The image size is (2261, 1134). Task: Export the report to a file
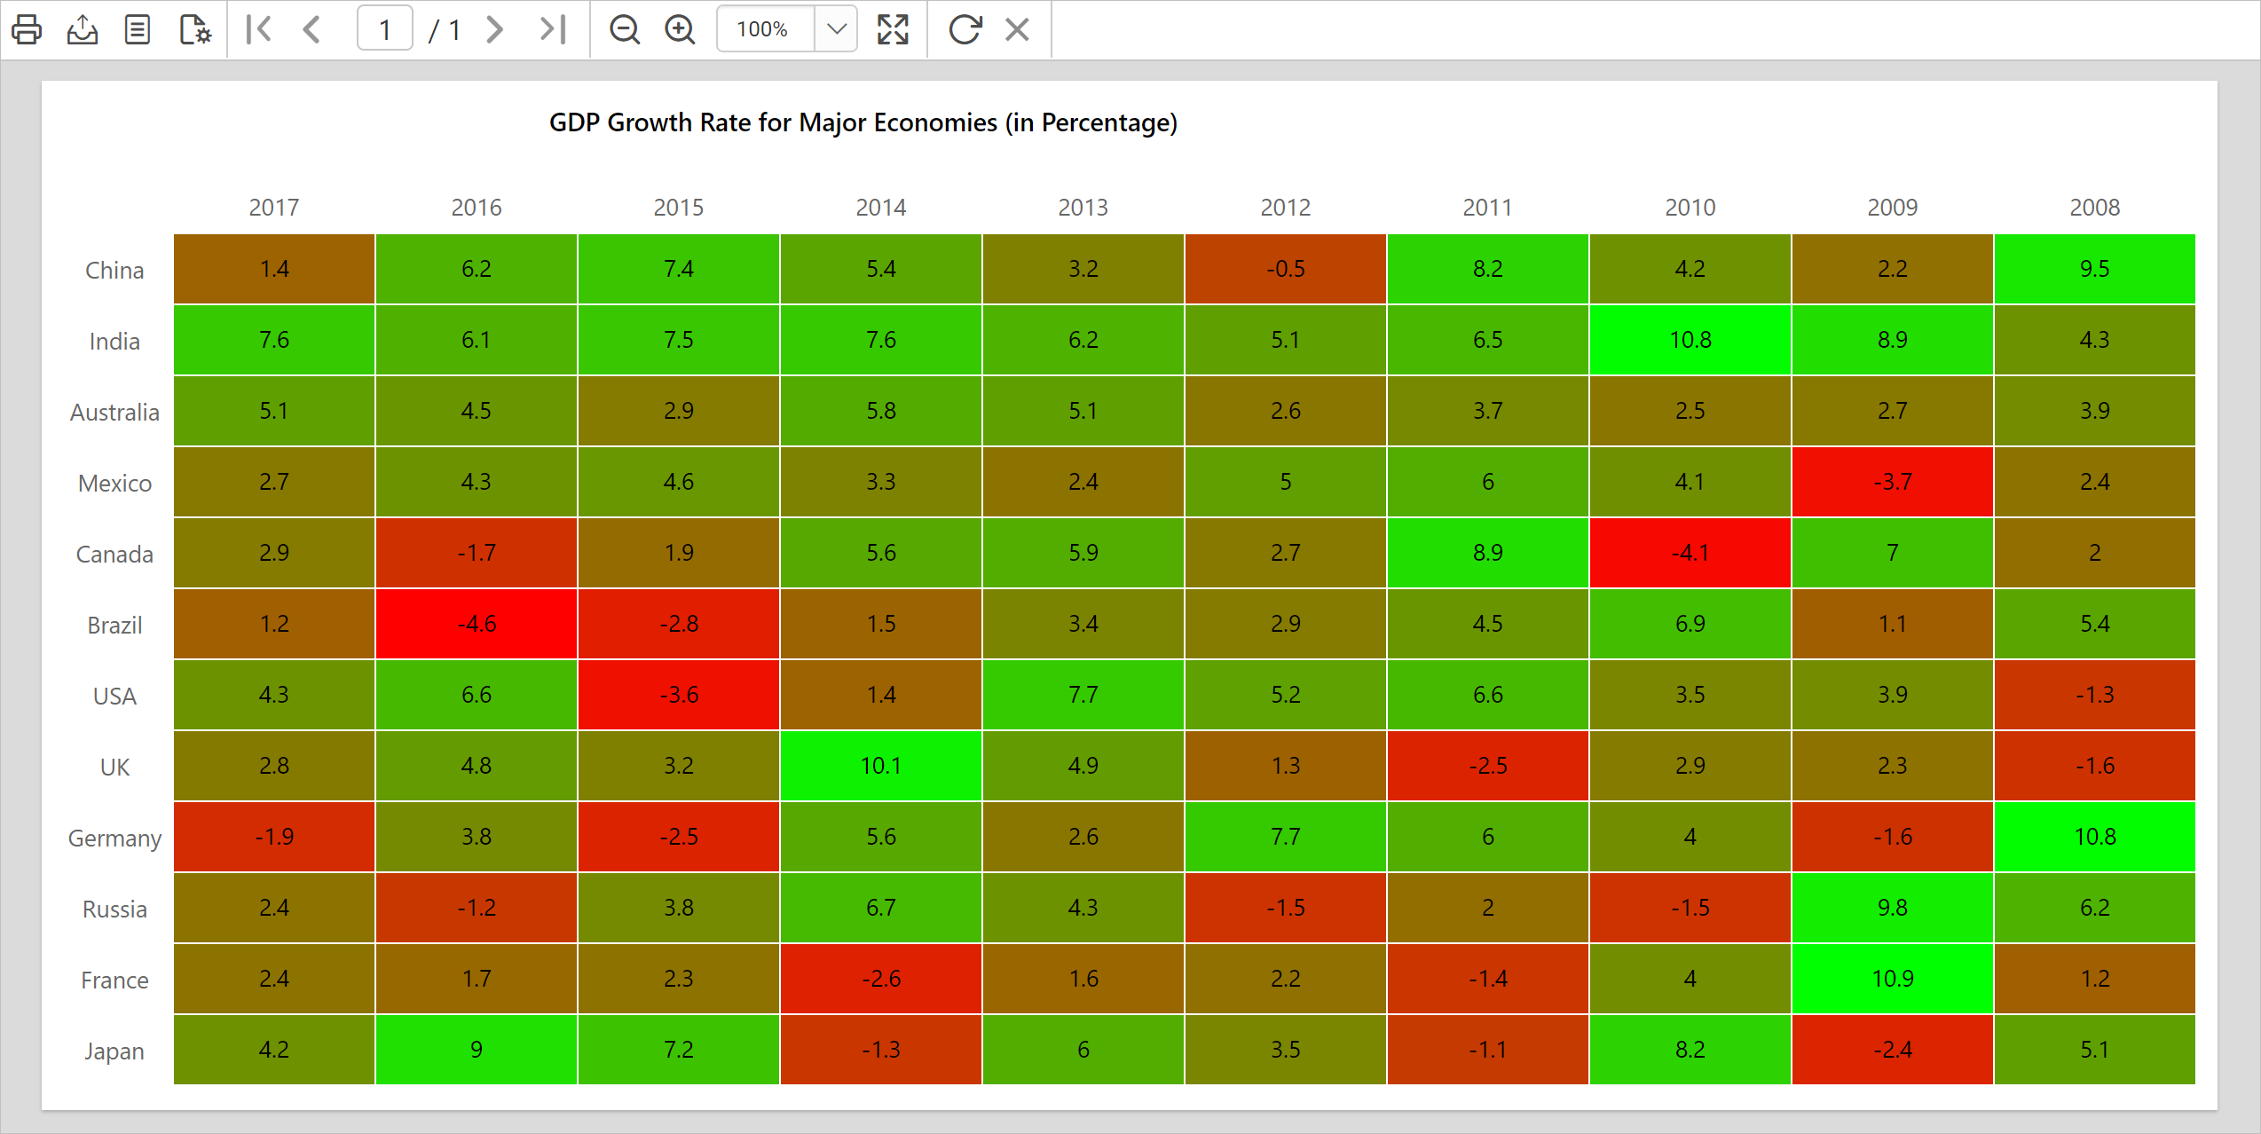pyautogui.click(x=82, y=29)
